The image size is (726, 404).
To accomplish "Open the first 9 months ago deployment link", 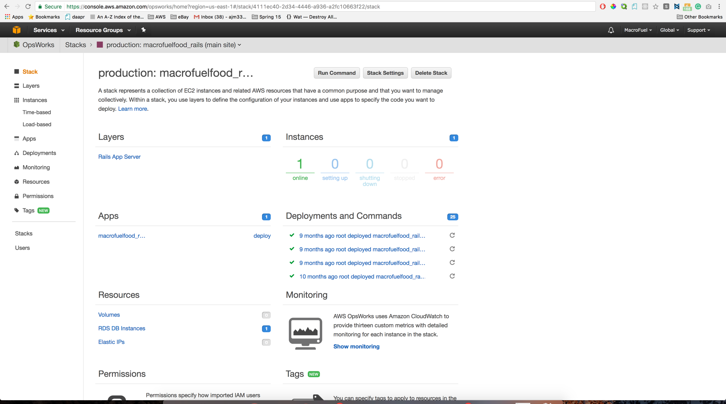I will [x=362, y=236].
